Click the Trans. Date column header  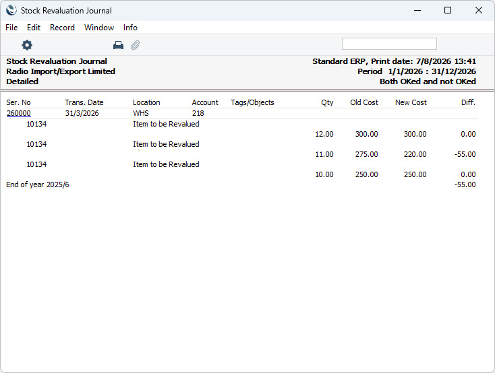pyautogui.click(x=84, y=102)
